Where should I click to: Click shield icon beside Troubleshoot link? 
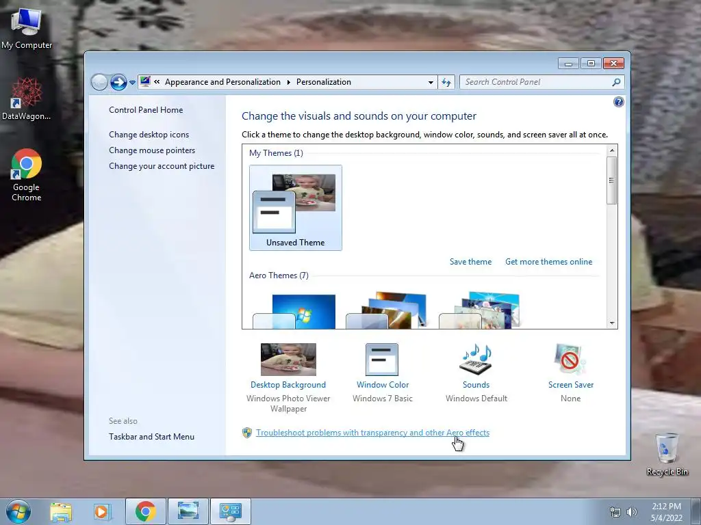pyautogui.click(x=246, y=433)
